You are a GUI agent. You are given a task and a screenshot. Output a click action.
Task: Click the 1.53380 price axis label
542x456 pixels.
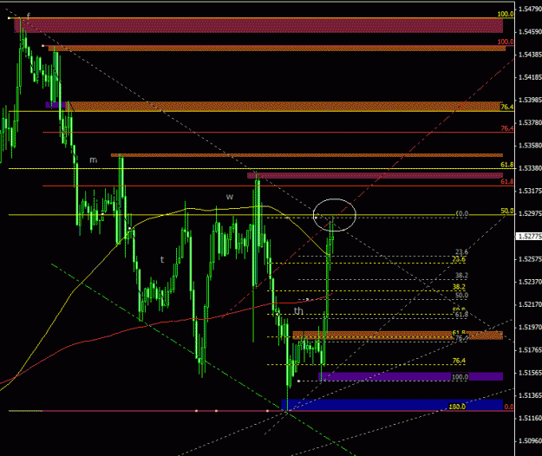(x=530, y=168)
